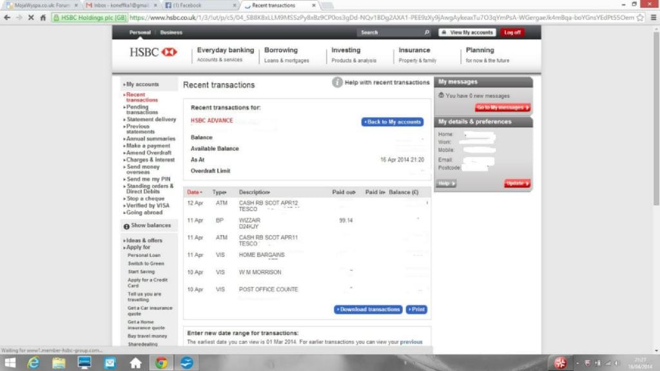Sort transactions by Paid out column

click(x=344, y=192)
